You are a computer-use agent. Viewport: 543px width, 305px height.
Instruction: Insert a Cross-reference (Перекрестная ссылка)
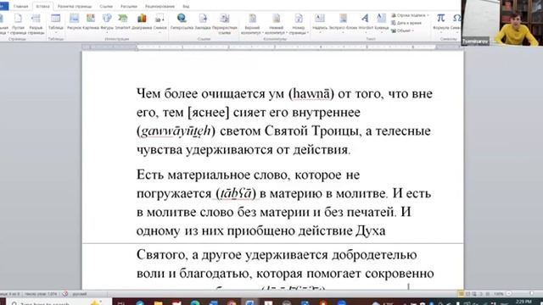[225, 24]
